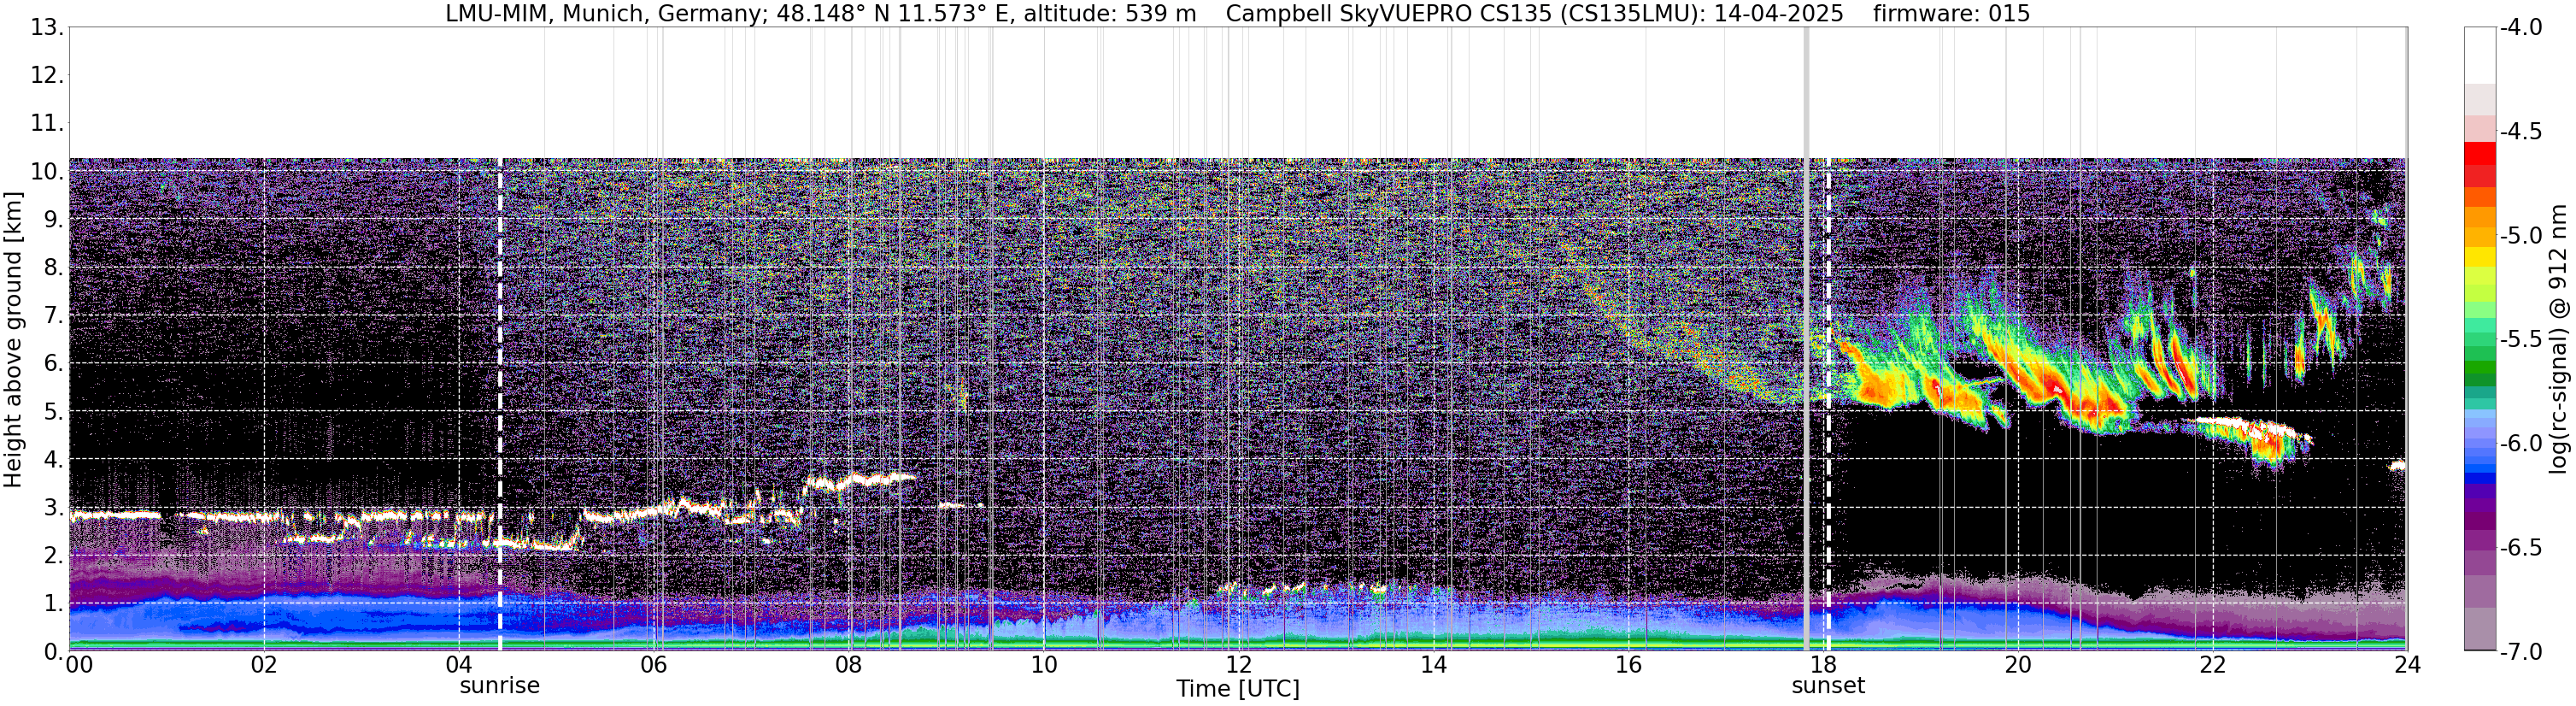Click the y-axis tick label '12.'
The height and width of the screenshot is (706, 2576).
(x=47, y=76)
